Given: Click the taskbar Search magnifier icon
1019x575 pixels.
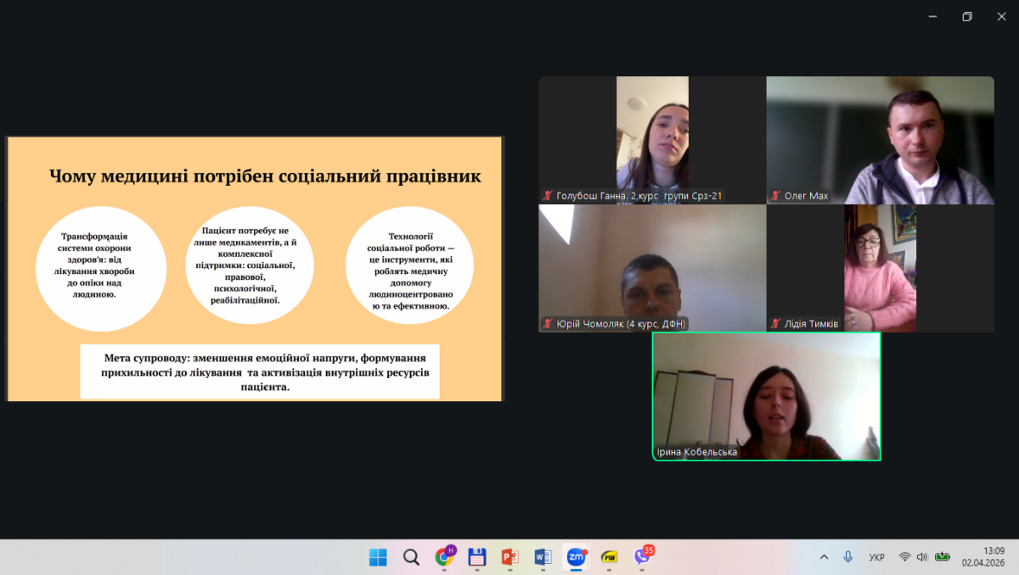Looking at the screenshot, I should (x=411, y=557).
